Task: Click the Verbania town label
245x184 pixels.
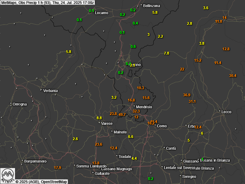Action: [x=50, y=91]
